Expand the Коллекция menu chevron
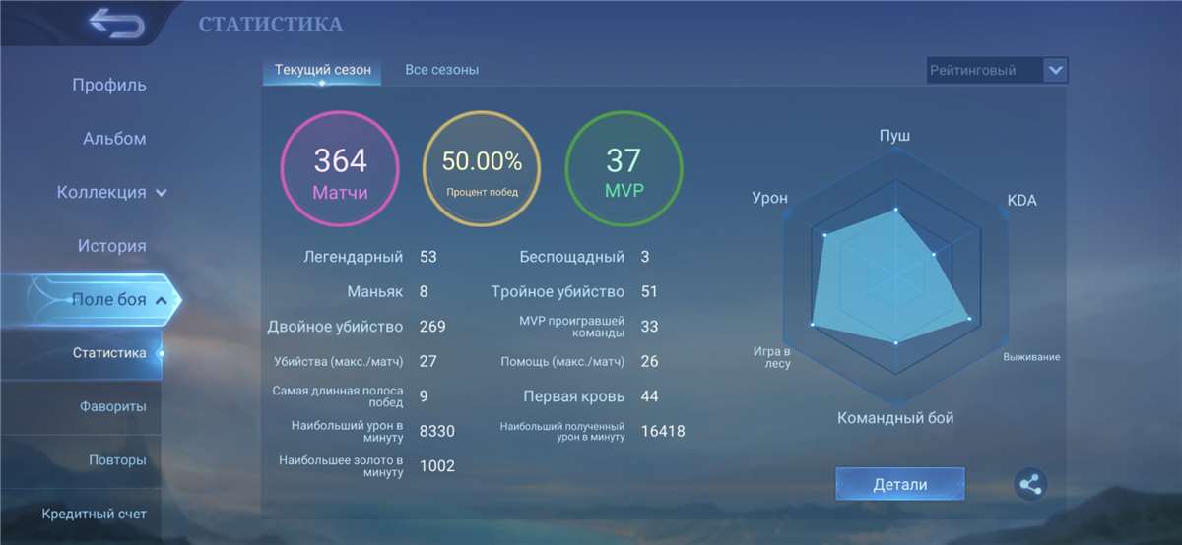Viewport: 1182px width, 545px height. coord(162,193)
